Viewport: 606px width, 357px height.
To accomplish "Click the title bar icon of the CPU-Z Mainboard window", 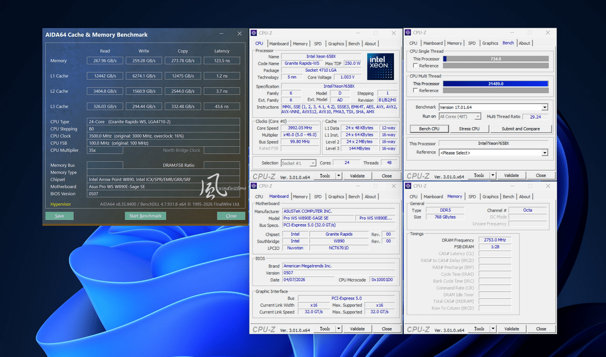I will [x=254, y=186].
